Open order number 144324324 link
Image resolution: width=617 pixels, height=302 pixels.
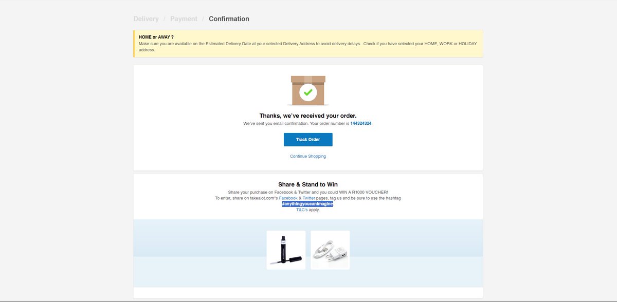[361, 124]
